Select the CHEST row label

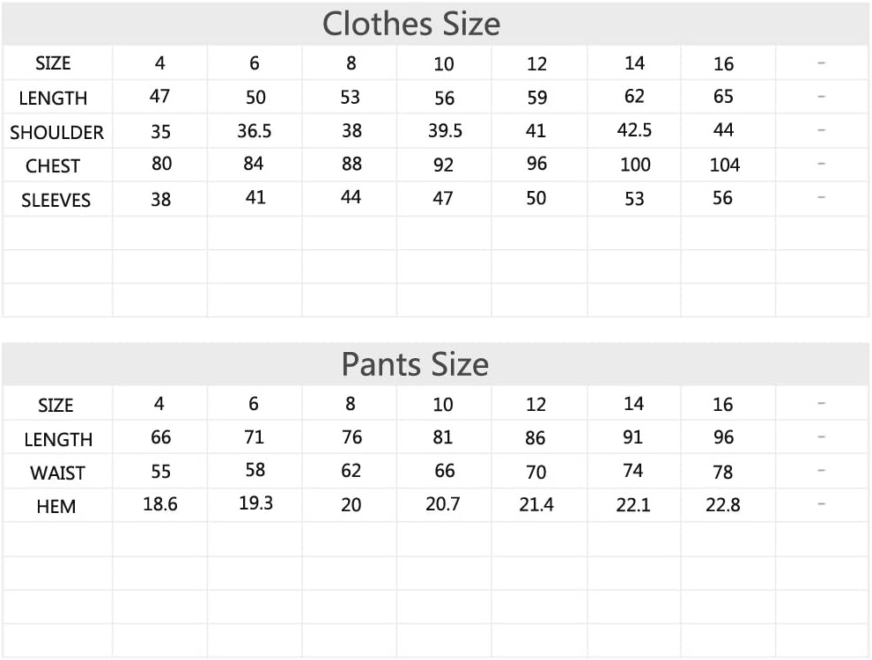53,165
